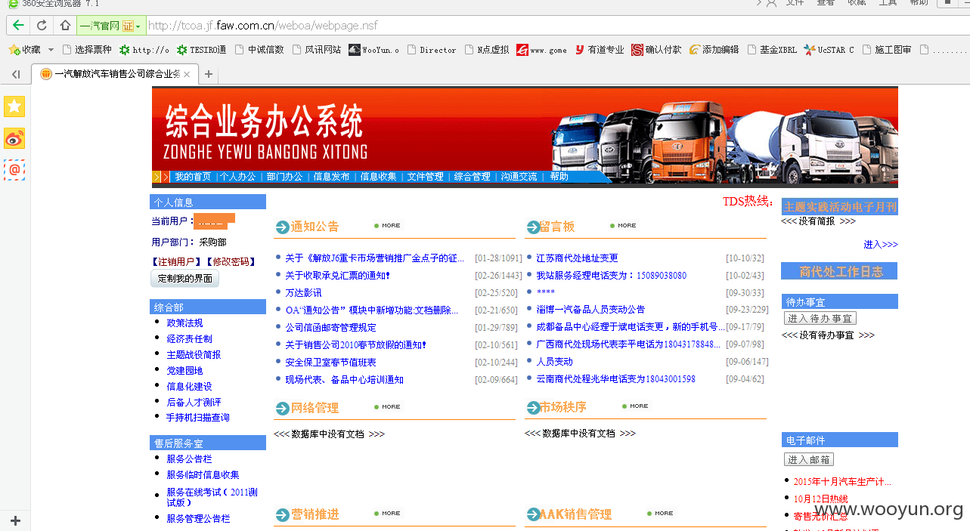The image size is (970, 531).
Task: Open 综合管理 menu item
Action: pyautogui.click(x=472, y=177)
